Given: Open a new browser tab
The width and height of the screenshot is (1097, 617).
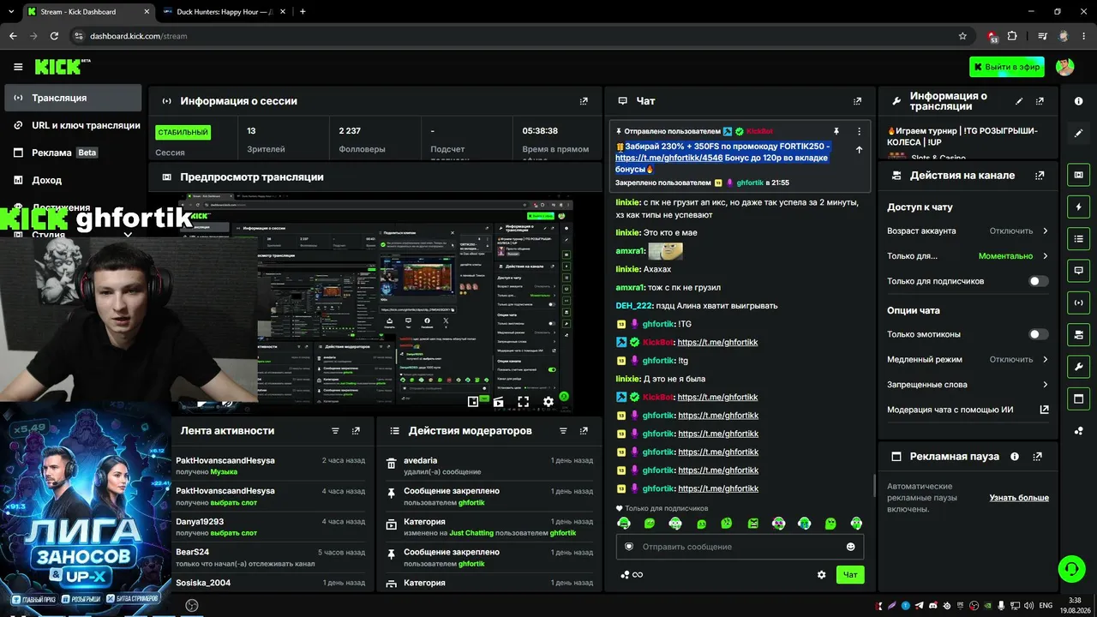Looking at the screenshot, I should pos(303,12).
